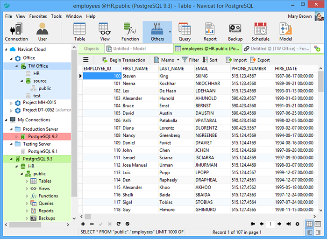Open the Memo dropdown arrow
Viewport: 327px width, 239px height.
[x=178, y=60]
